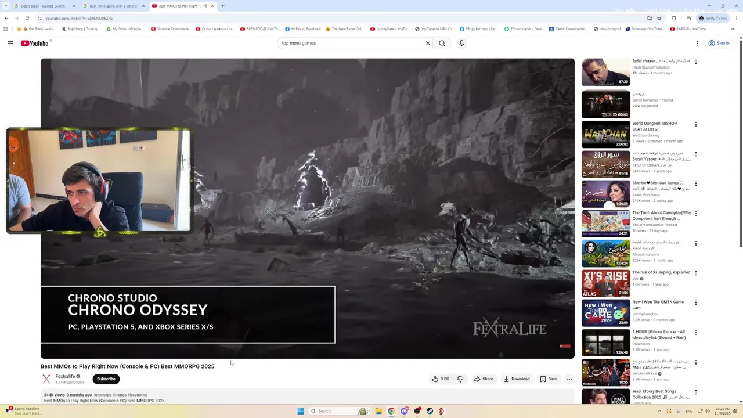Image resolution: width=743 pixels, height=418 pixels.
Task: Open the Fextralife channel name link
Action: [x=65, y=376]
